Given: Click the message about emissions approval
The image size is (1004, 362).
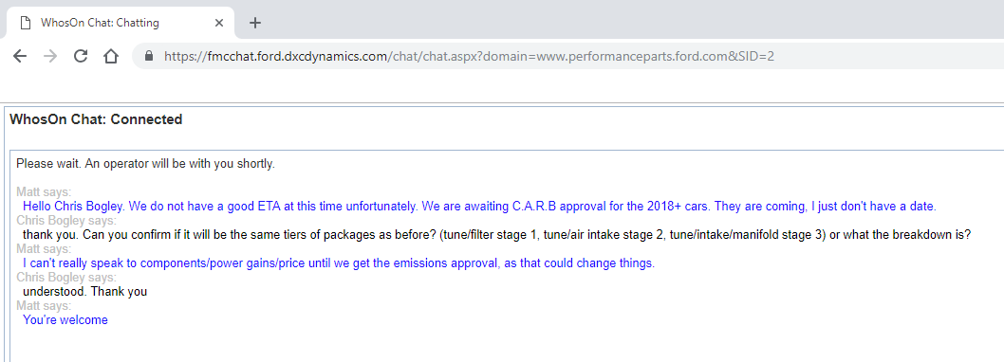Looking at the screenshot, I should 339,263.
